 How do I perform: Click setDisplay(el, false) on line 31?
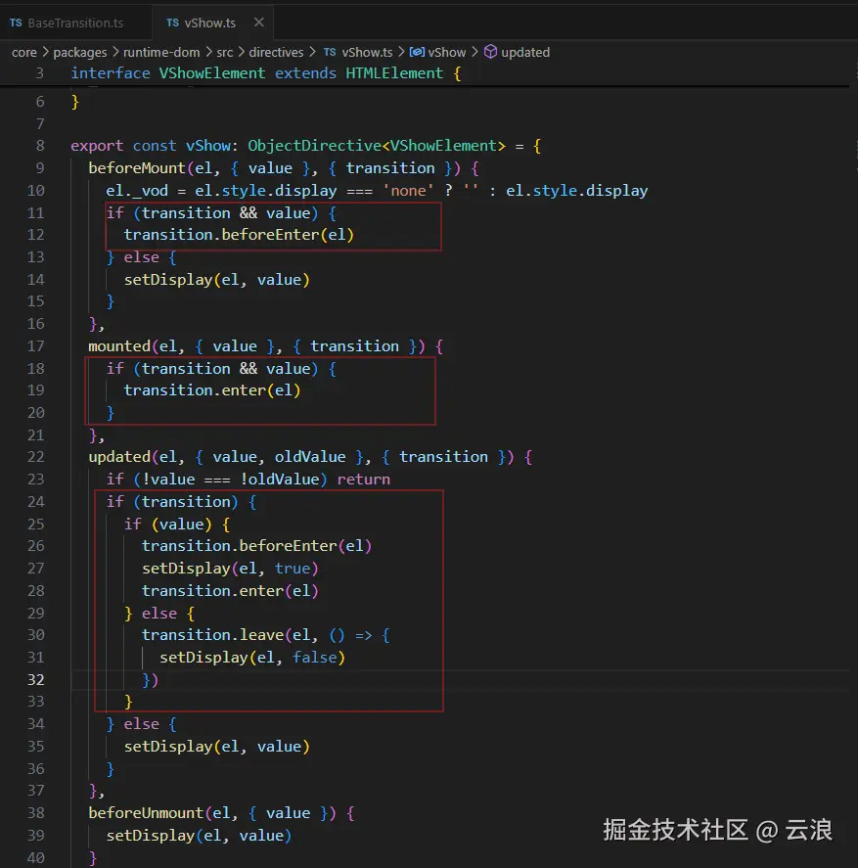click(x=252, y=657)
